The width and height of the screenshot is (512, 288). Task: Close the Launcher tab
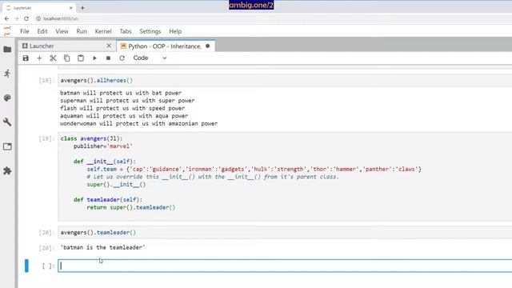tap(109, 46)
